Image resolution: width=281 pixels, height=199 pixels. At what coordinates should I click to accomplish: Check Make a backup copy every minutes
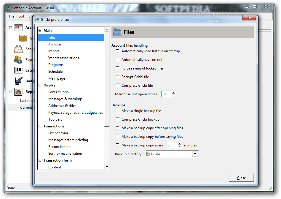point(118,145)
